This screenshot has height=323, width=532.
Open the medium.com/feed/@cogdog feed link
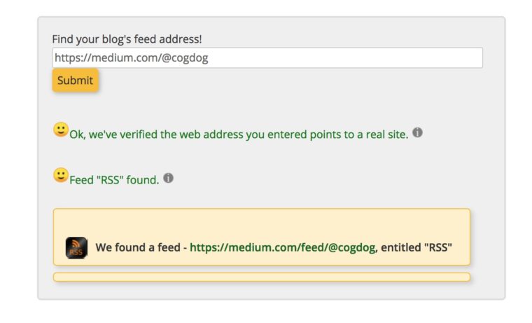[x=283, y=247]
